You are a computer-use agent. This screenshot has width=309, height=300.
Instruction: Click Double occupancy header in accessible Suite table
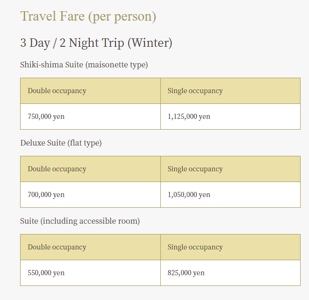click(x=90, y=247)
